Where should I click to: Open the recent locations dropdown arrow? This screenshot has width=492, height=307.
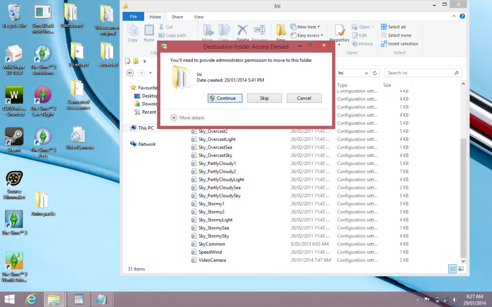(x=150, y=73)
